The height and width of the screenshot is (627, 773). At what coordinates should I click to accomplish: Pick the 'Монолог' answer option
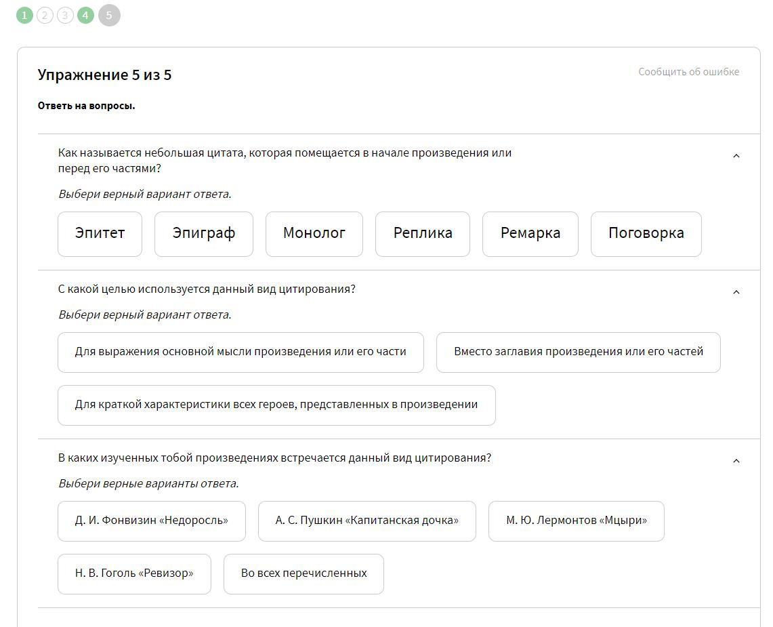[x=314, y=234]
